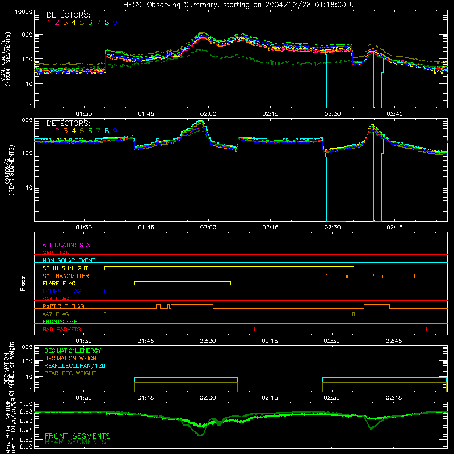454x454 pixels.
Task: Select cyan detector 8 in front segments legend
Action: [x=107, y=23]
